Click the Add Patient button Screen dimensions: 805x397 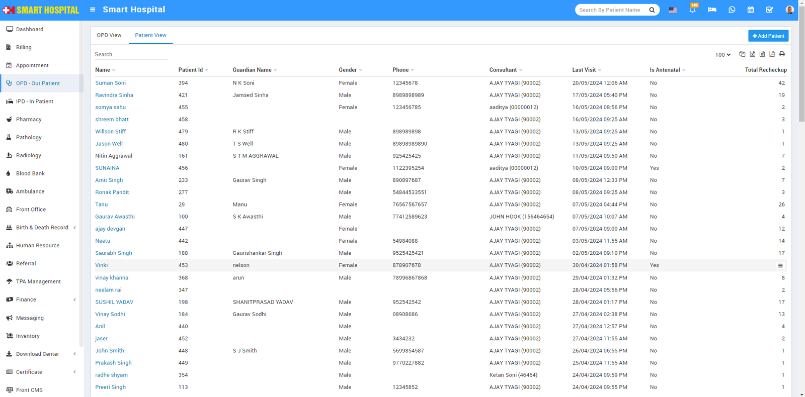click(768, 36)
